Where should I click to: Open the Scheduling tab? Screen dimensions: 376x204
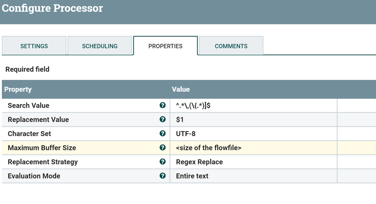click(100, 46)
